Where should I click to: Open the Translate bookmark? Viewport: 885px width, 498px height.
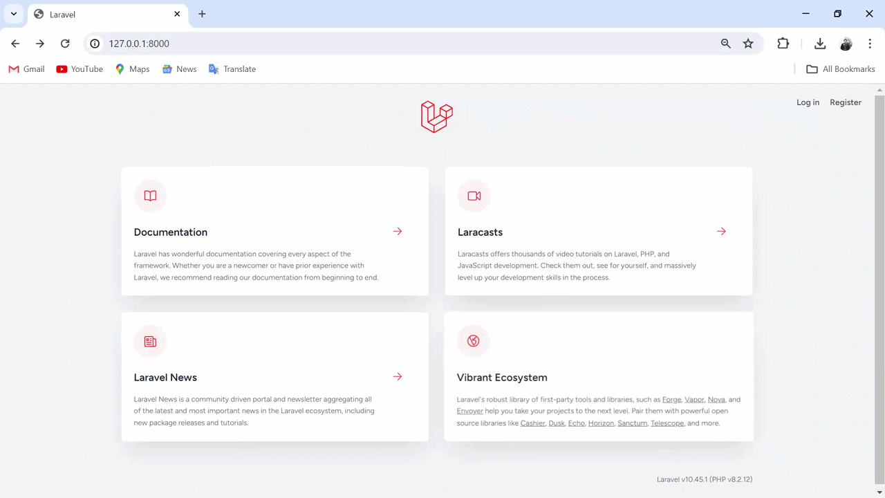click(x=232, y=69)
